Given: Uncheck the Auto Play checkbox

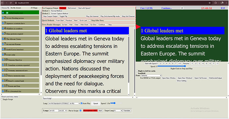Looking at the screenshot, I should click(82, 103).
